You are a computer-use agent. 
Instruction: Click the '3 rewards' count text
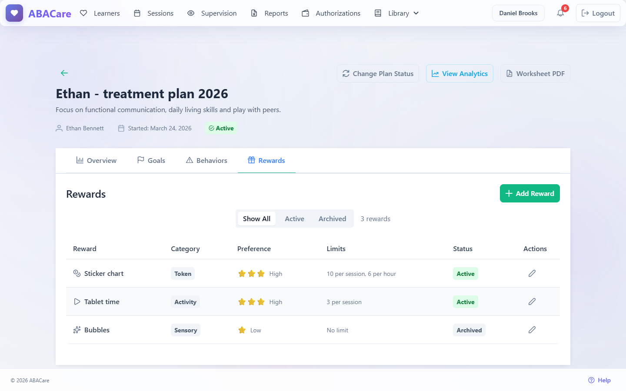coord(375,219)
